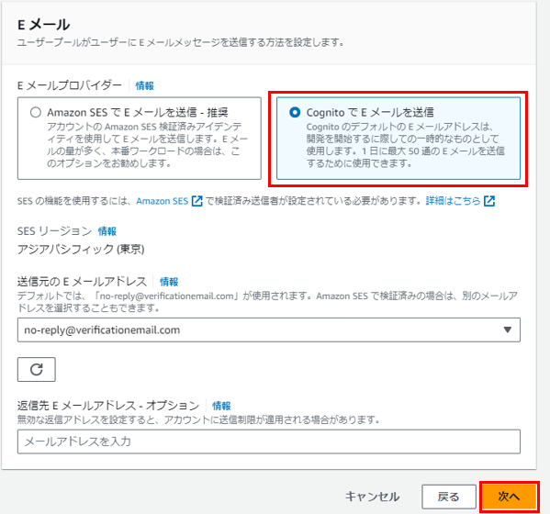Focus the reply-to メールアドレスを入力 field
This screenshot has height=514, width=550.
tap(269, 441)
